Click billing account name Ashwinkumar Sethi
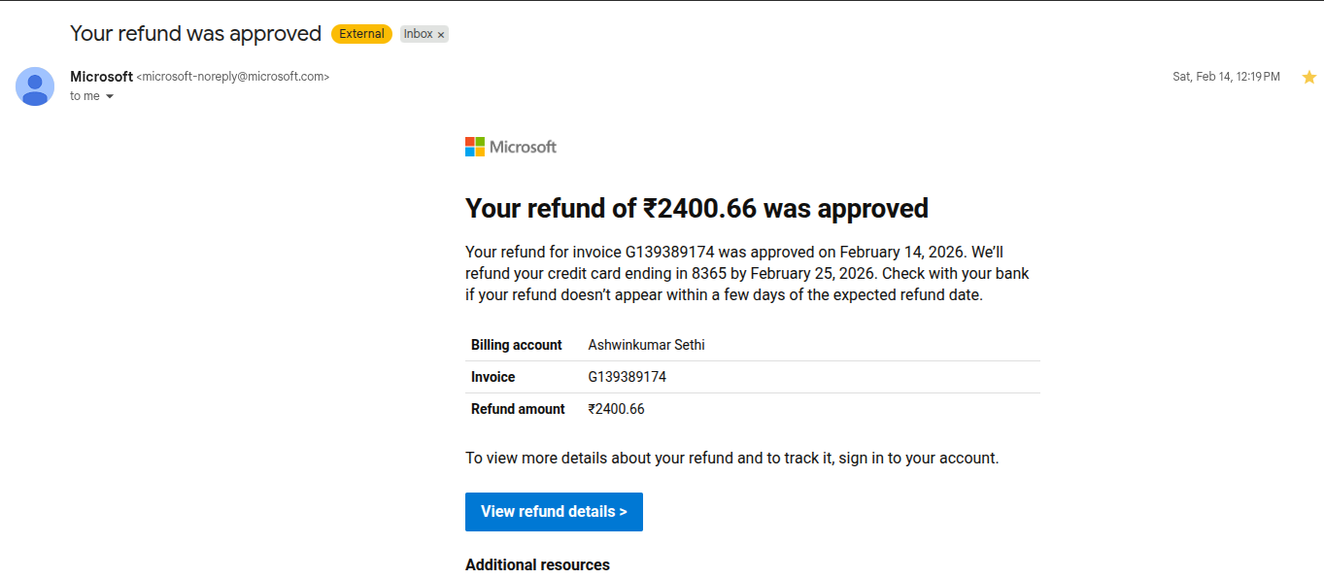Screen dimensions: 1324x579 click(647, 345)
